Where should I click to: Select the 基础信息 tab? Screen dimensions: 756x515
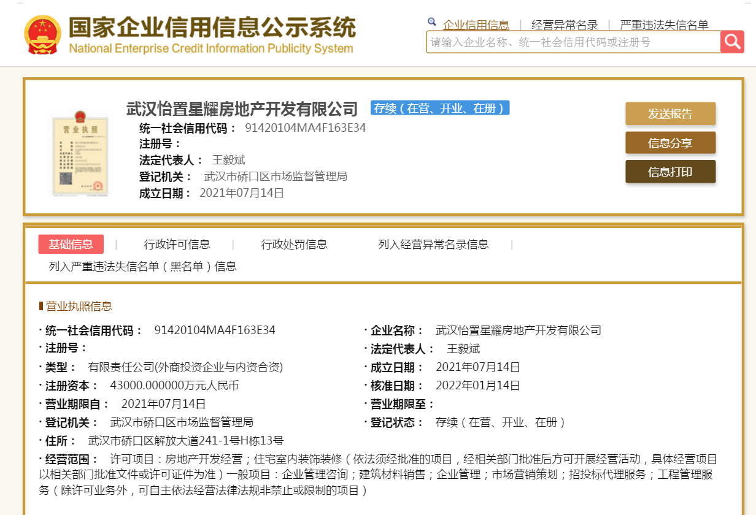[71, 244]
